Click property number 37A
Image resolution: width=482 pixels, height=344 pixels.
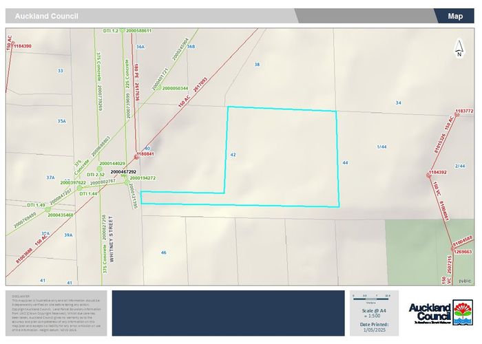click(51, 178)
